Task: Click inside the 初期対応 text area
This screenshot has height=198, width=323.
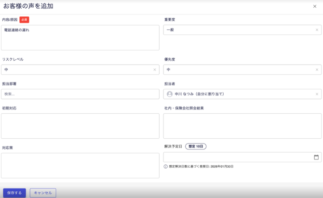Action: (80, 126)
